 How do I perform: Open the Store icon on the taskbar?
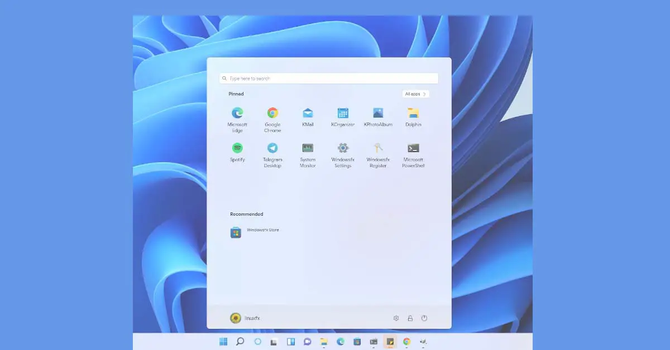coord(357,342)
